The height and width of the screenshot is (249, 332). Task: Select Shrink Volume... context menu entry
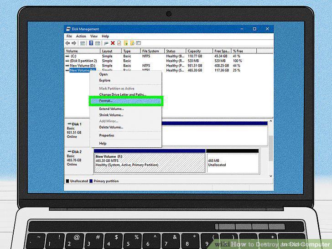coord(111,115)
